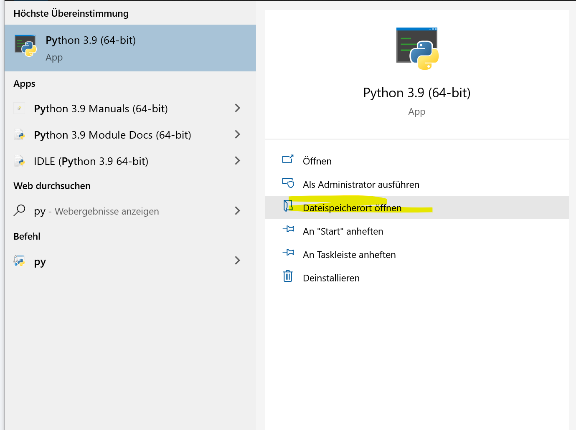The width and height of the screenshot is (576, 430).
Task: Click the trash can uninstall icon
Action: [x=288, y=276]
